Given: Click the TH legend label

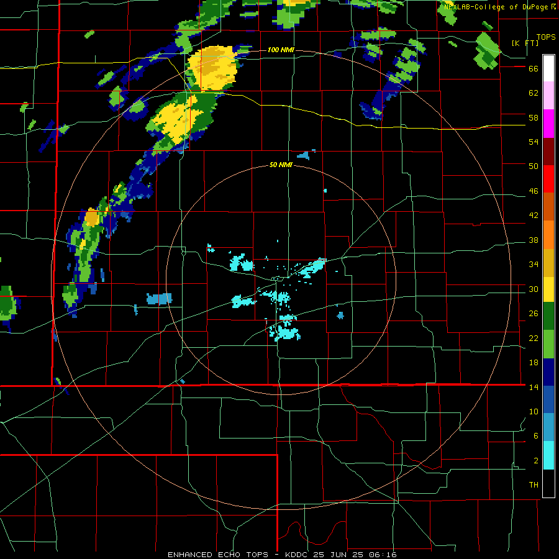Looking at the screenshot, I should coord(534,484).
